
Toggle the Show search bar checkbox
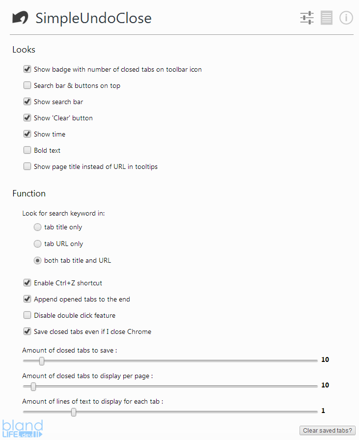27,102
